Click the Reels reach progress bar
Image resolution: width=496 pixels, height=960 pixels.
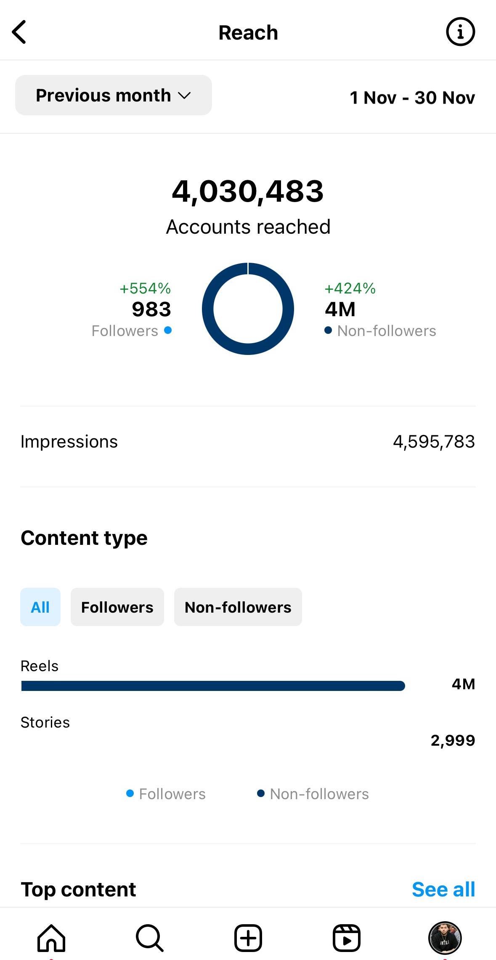click(x=213, y=686)
